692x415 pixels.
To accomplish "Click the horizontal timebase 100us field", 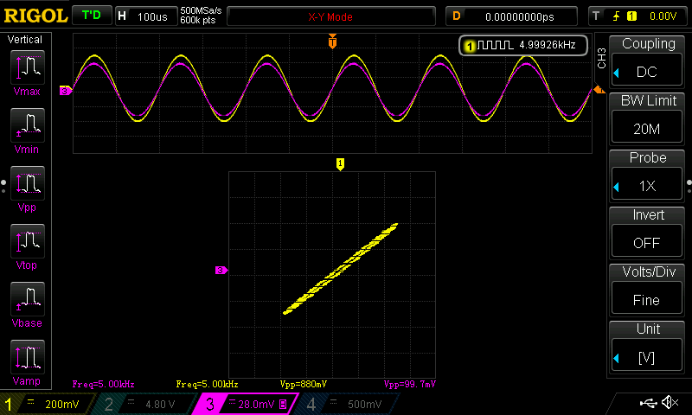I will (146, 16).
